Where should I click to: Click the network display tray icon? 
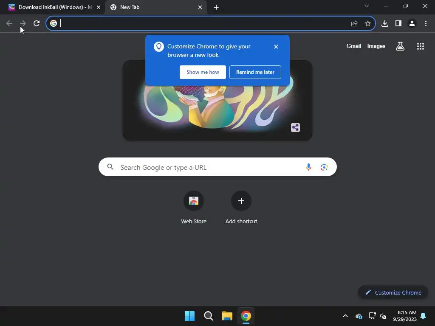click(372, 316)
